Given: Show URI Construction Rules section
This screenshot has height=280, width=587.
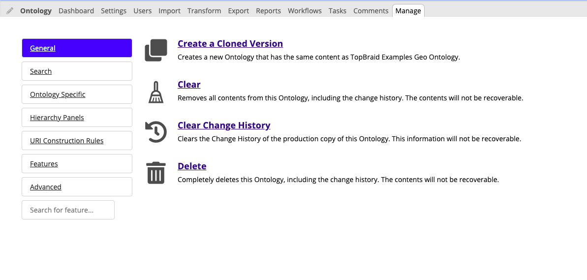Looking at the screenshot, I should (67, 141).
